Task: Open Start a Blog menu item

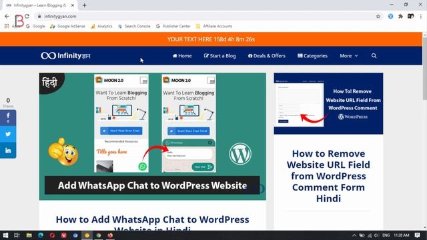Action: [x=220, y=56]
